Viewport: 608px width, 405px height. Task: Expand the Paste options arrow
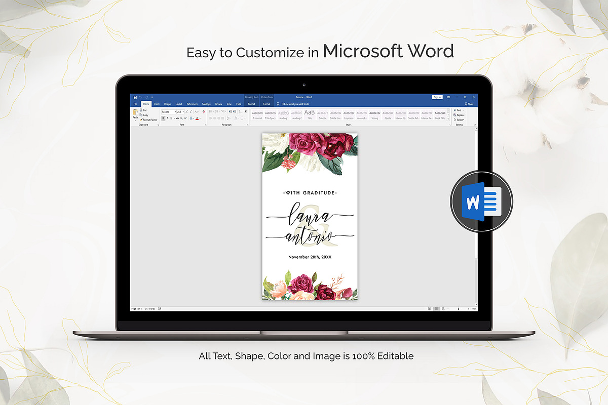point(135,119)
